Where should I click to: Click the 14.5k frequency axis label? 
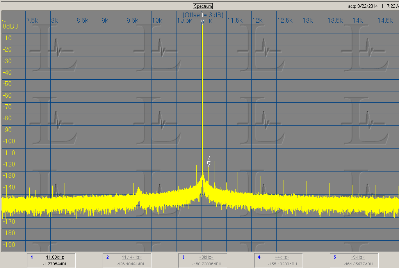(x=385, y=20)
